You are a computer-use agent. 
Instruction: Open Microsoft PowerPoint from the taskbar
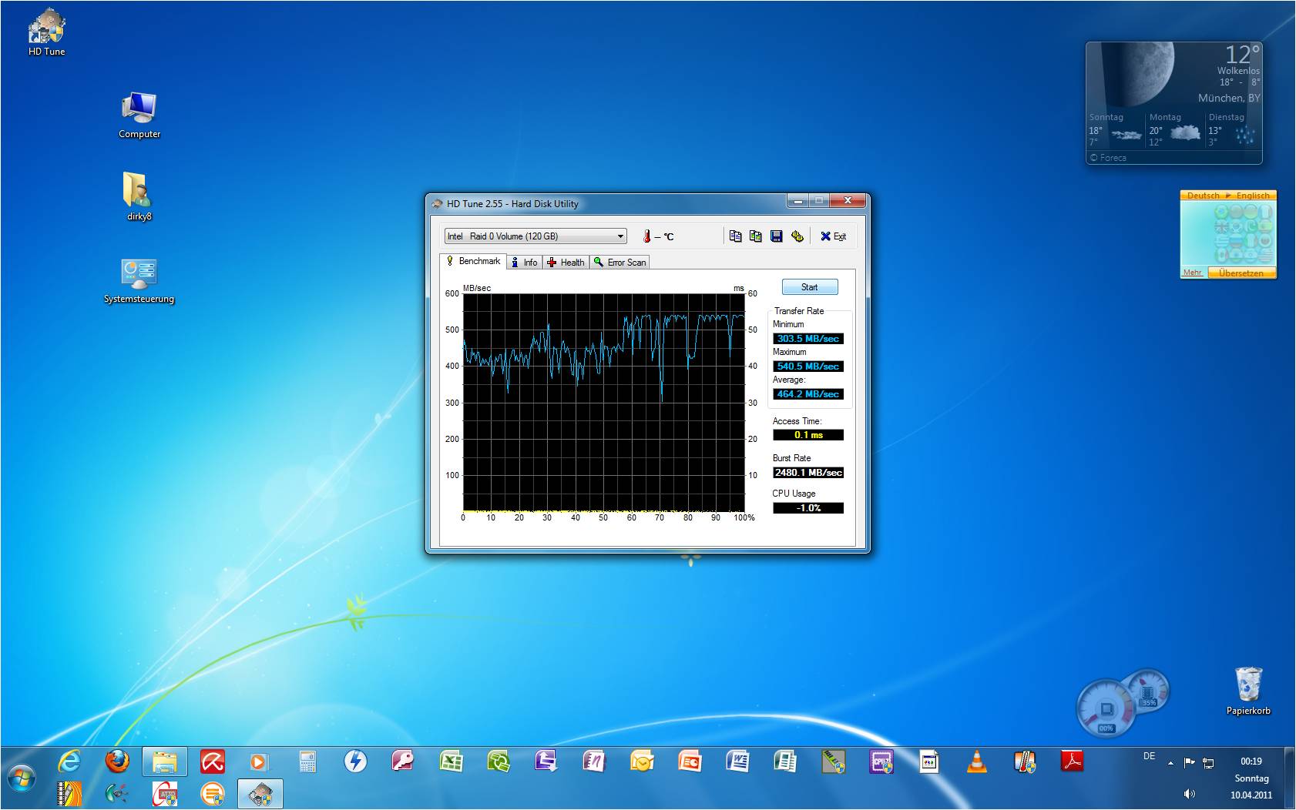click(690, 762)
